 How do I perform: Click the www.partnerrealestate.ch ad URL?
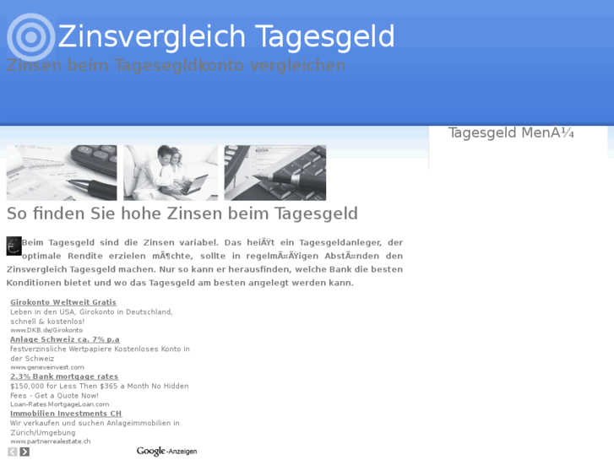51,441
